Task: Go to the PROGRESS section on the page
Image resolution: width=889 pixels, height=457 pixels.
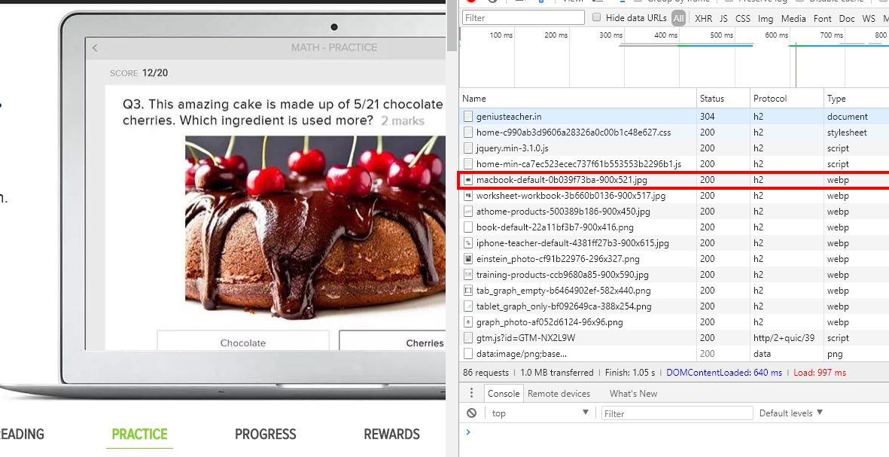Action: click(x=265, y=434)
